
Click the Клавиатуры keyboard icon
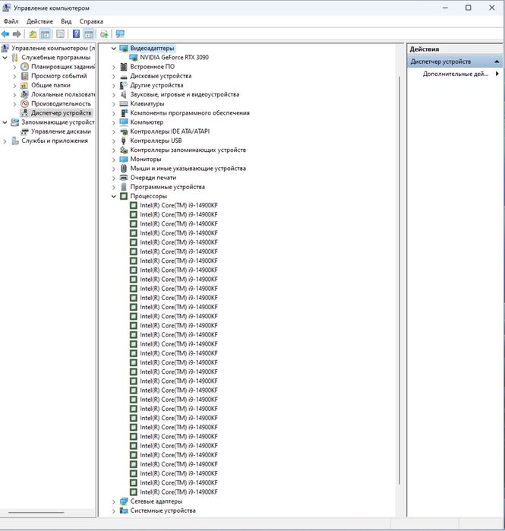[x=124, y=103]
